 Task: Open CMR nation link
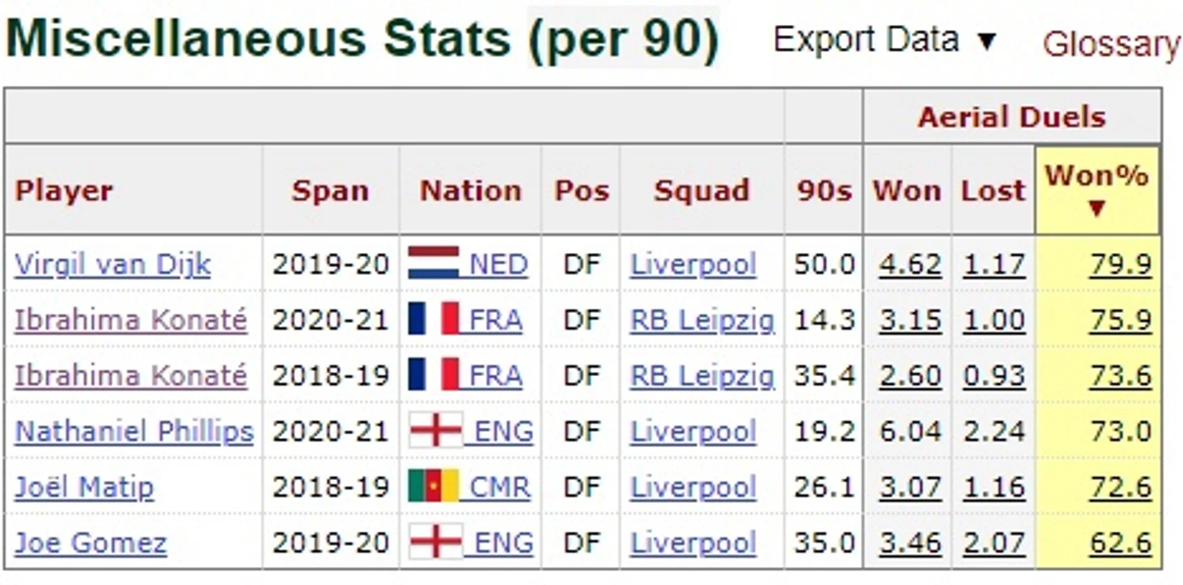[500, 487]
